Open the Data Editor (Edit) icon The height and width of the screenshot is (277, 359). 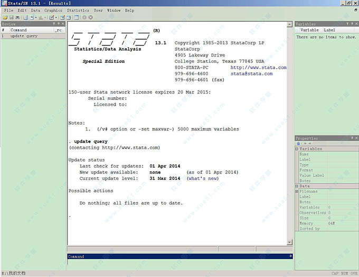62,17
